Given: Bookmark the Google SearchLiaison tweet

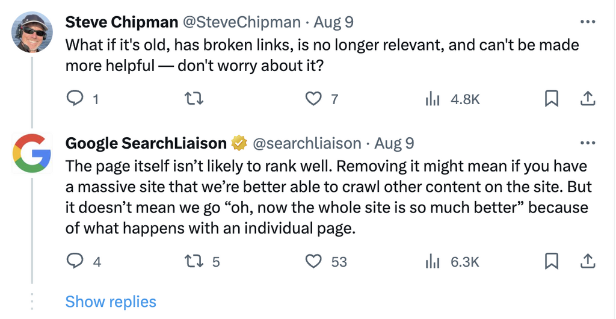Looking at the screenshot, I should pyautogui.click(x=551, y=261).
